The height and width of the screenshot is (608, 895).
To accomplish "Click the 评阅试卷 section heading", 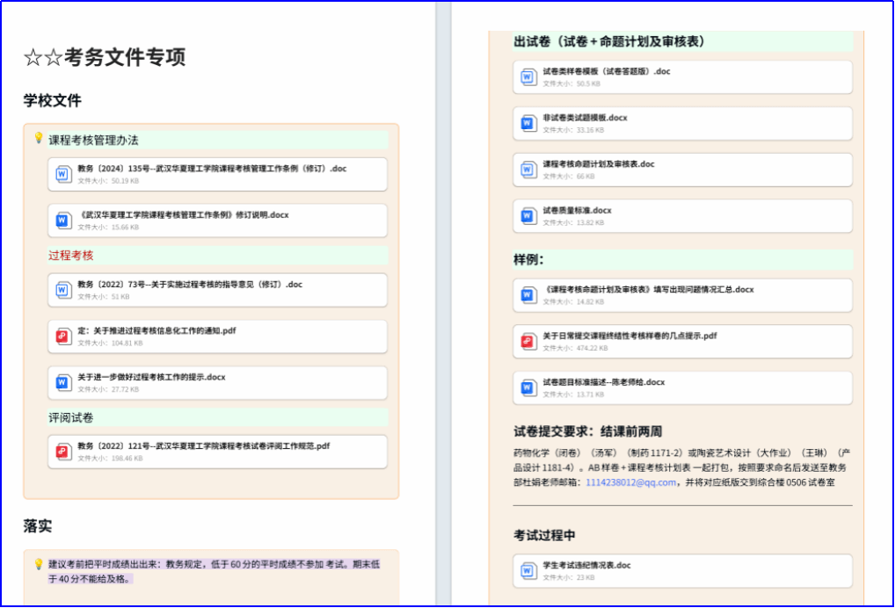I will tap(70, 417).
